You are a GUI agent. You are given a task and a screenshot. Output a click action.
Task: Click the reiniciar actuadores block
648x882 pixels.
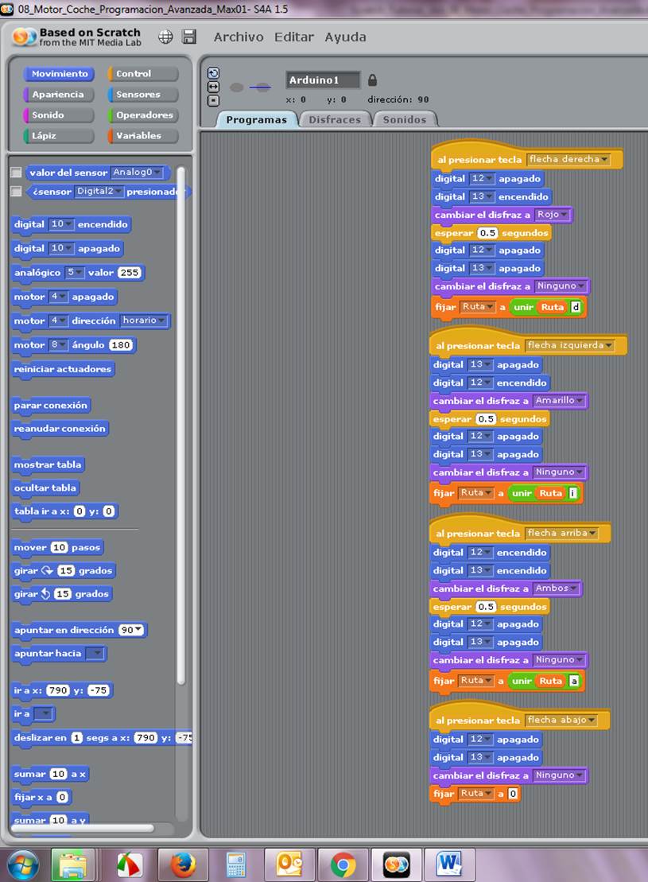(x=63, y=369)
